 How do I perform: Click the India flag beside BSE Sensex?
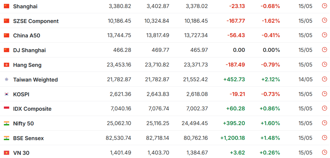click(6, 138)
